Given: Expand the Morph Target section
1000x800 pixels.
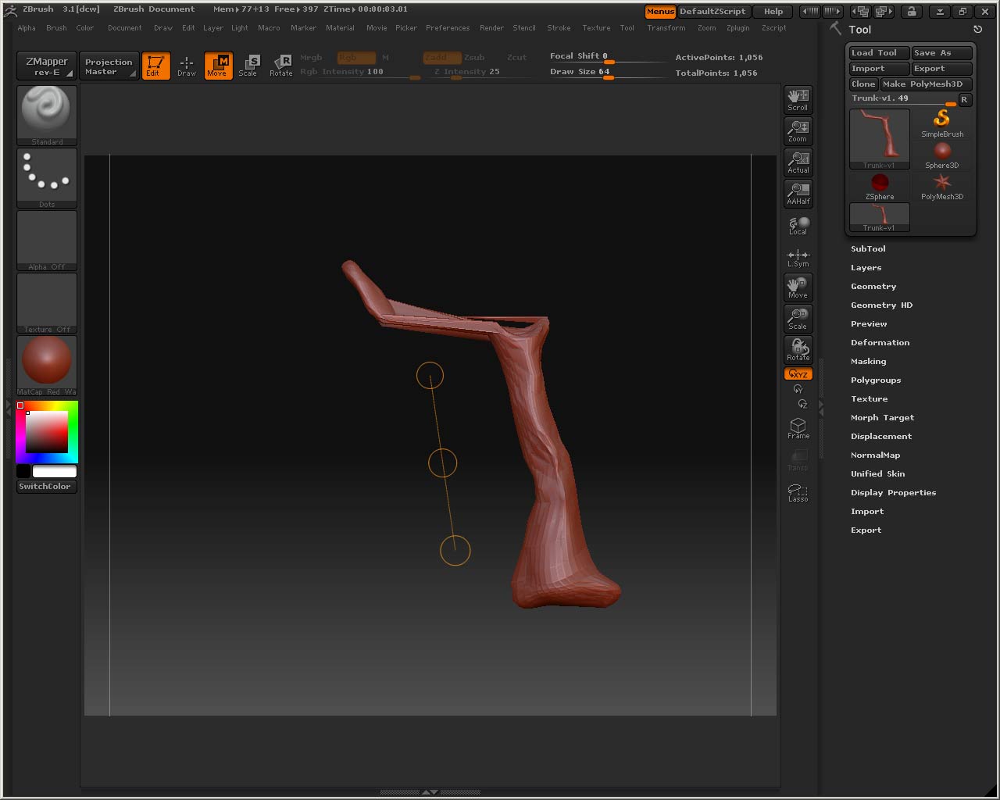Looking at the screenshot, I should [882, 418].
